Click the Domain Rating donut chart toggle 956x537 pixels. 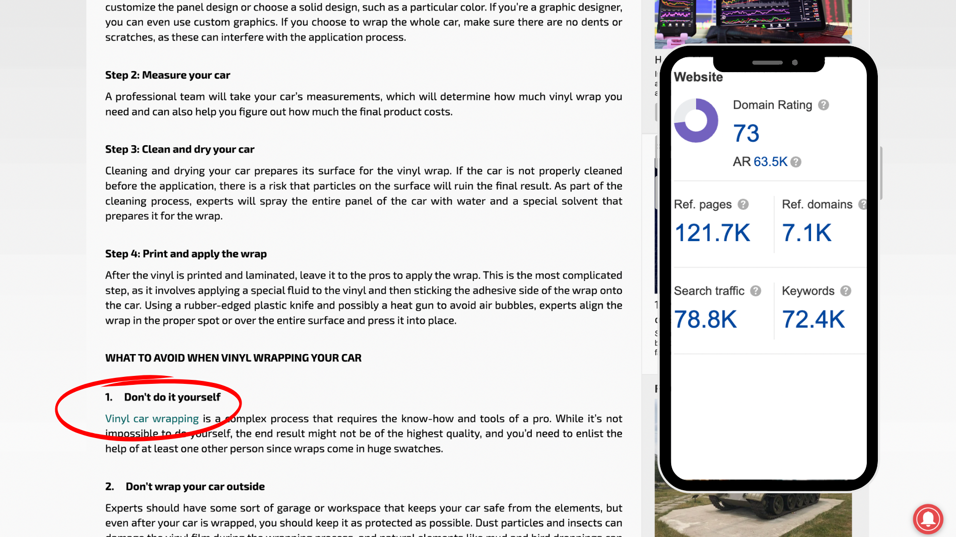click(x=697, y=120)
